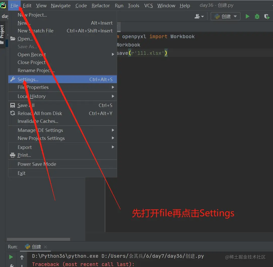Choose Save All menu entry
Image resolution: width=273 pixels, height=267 pixels.
tap(62, 105)
